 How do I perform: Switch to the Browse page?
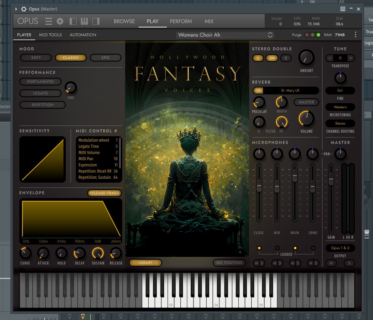click(x=124, y=21)
